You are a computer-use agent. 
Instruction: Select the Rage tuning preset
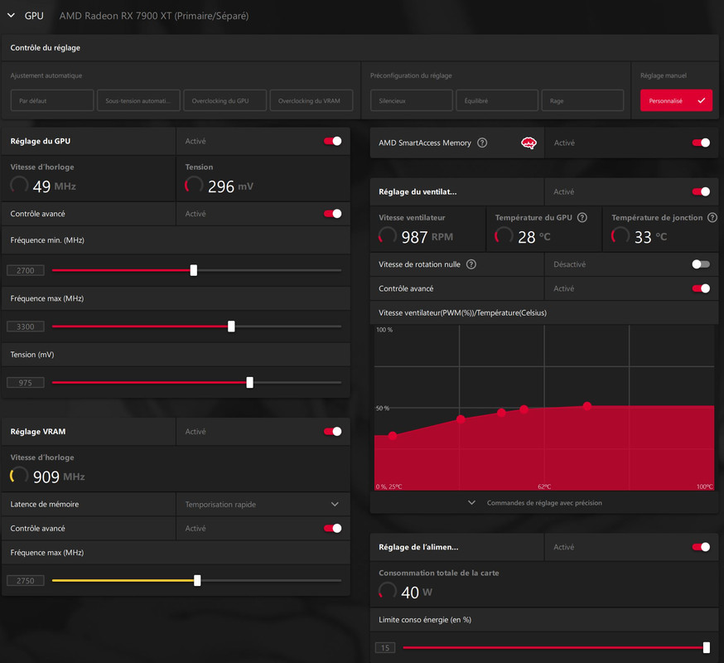582,101
